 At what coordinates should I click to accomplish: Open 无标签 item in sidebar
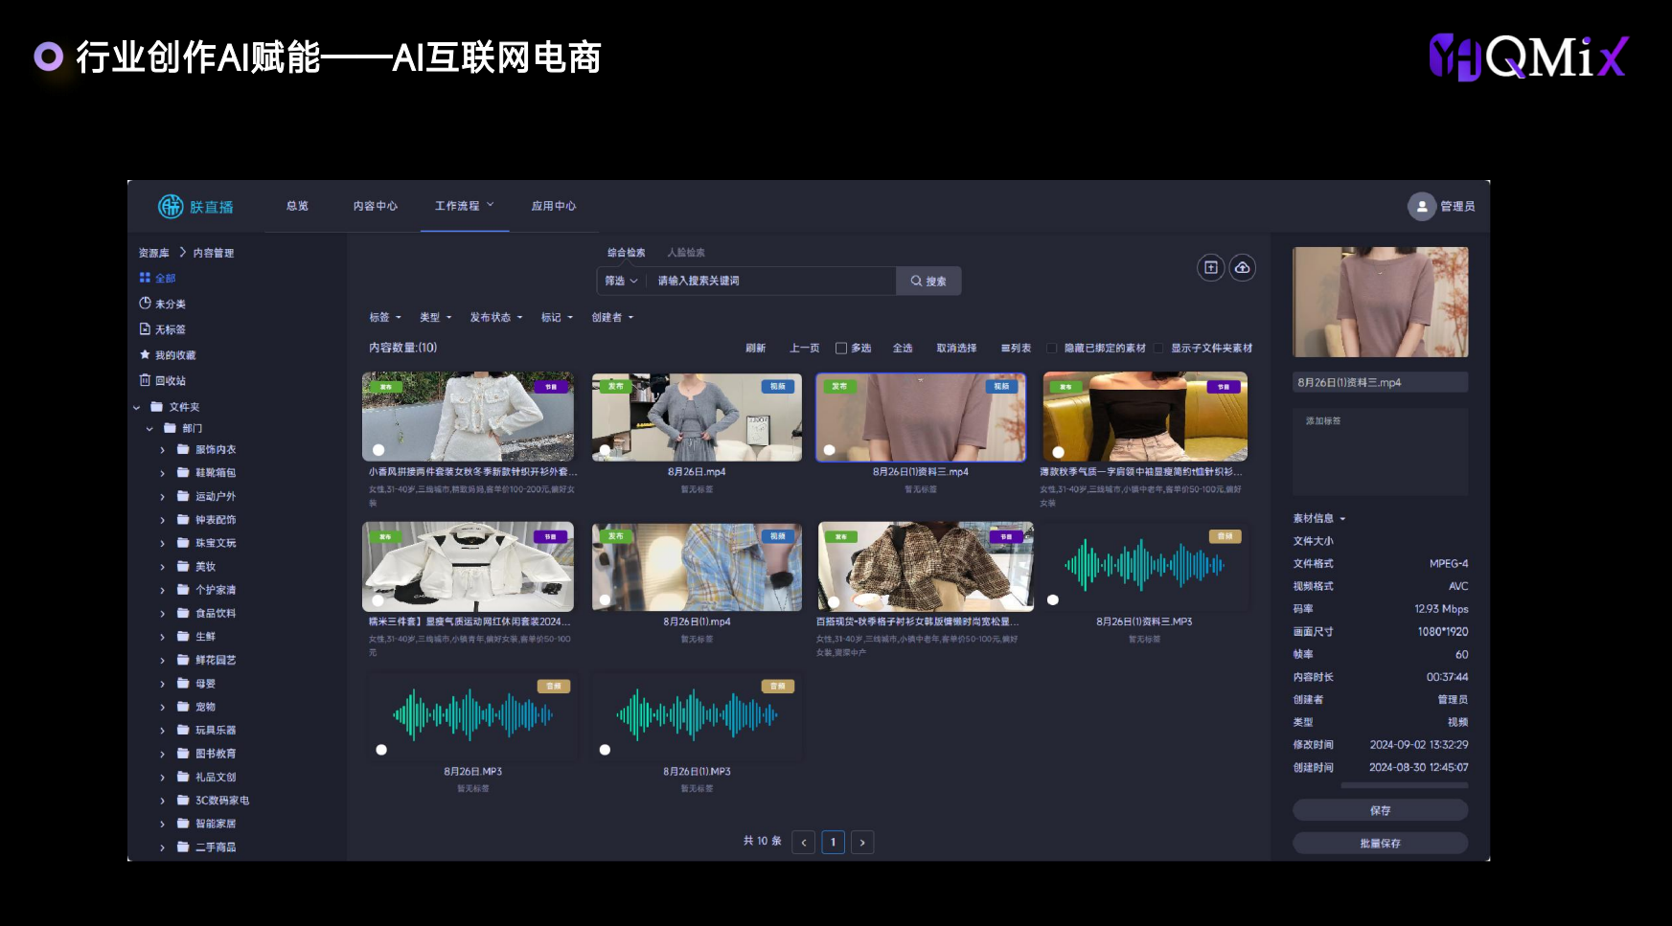(163, 329)
